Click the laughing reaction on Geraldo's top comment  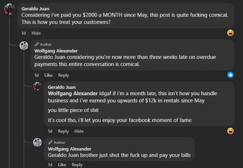(231, 33)
